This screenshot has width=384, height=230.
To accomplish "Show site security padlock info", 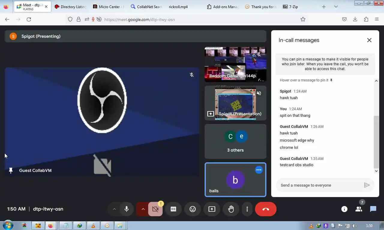I will pos(79,19).
